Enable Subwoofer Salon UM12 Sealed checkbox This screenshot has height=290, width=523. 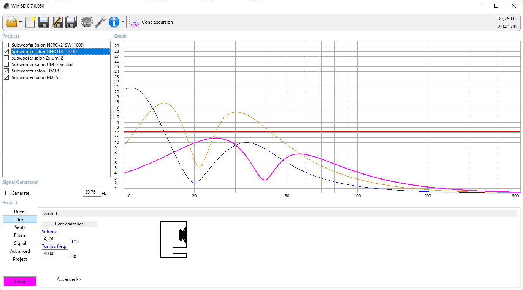pos(6,65)
